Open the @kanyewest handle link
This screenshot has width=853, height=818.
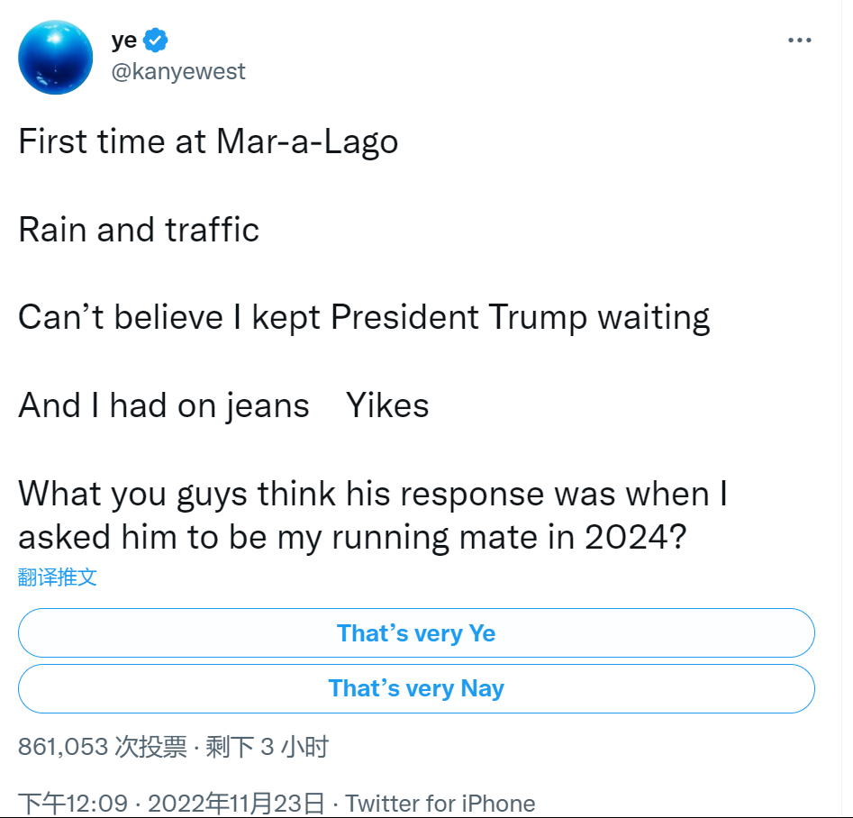pyautogui.click(x=177, y=72)
